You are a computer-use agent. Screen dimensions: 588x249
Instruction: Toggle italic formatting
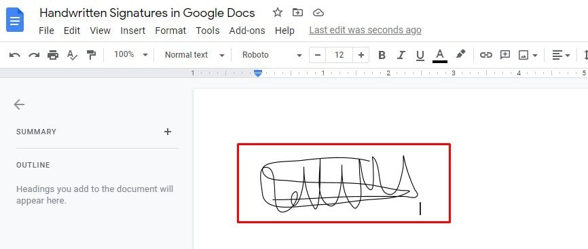(401, 55)
